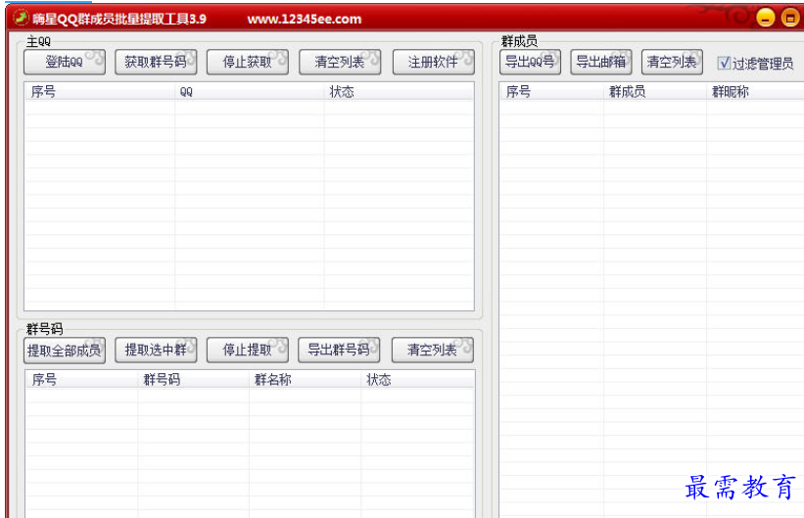Click 提取全部成员 to extract all members
Viewport: 804px width, 518px height.
65,351
